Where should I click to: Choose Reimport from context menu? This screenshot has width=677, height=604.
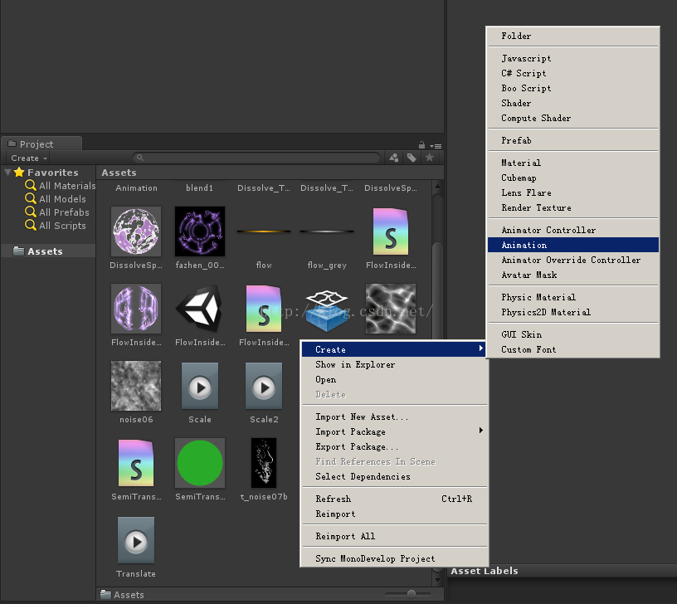pos(394,514)
